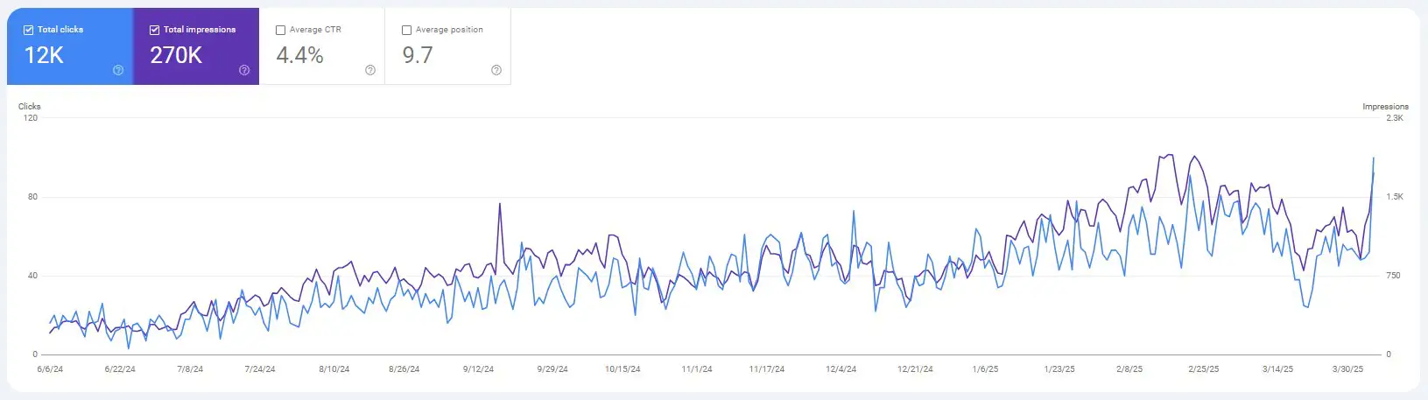
Task: Click the impressions spike near 9/12/24
Action: tap(499, 205)
